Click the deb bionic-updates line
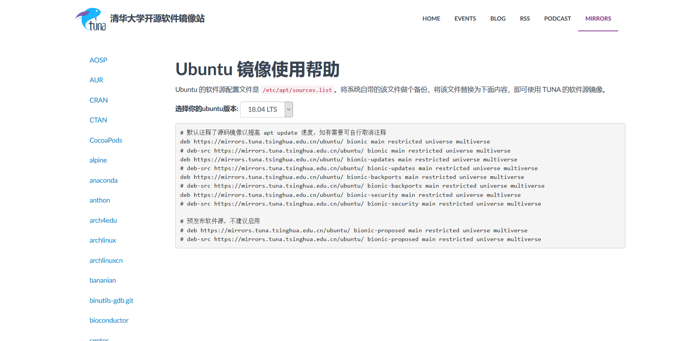 point(349,159)
